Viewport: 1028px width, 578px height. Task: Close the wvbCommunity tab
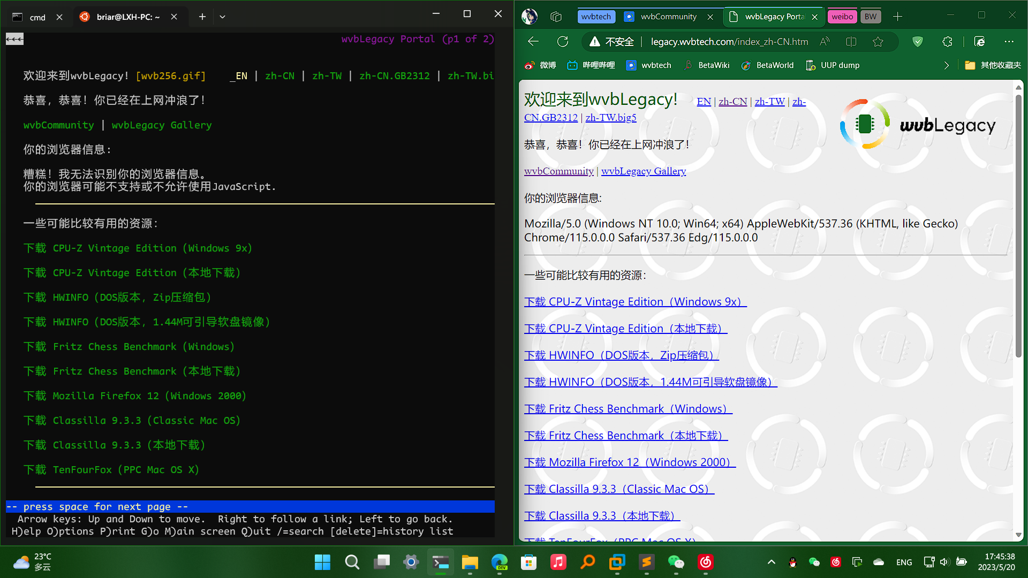click(x=710, y=17)
